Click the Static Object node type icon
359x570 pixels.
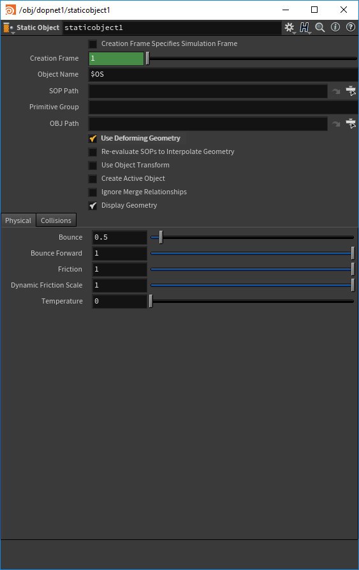tap(8, 27)
